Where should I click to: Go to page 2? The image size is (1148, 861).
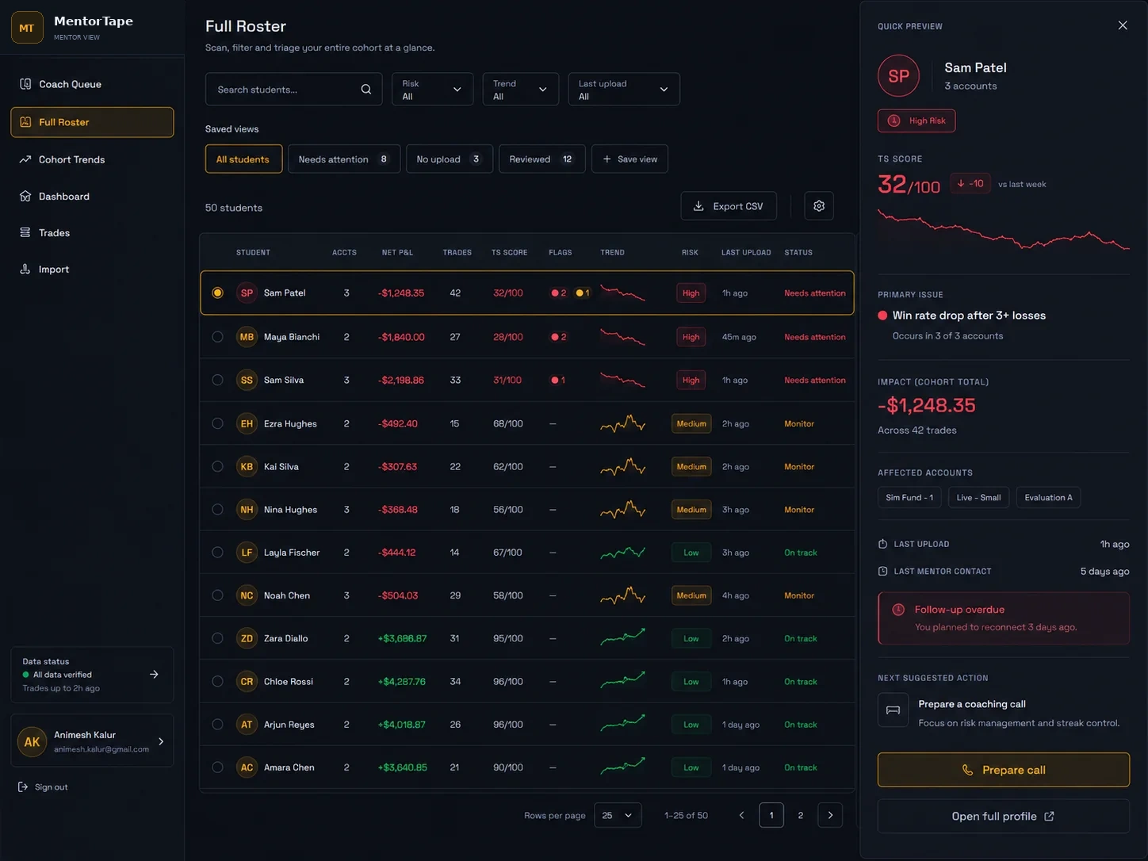pos(801,815)
